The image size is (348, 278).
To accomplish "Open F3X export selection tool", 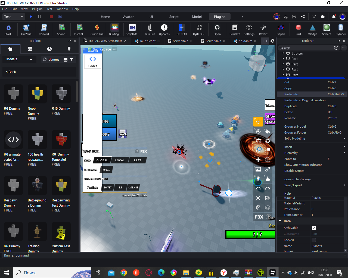I will [268, 198].
